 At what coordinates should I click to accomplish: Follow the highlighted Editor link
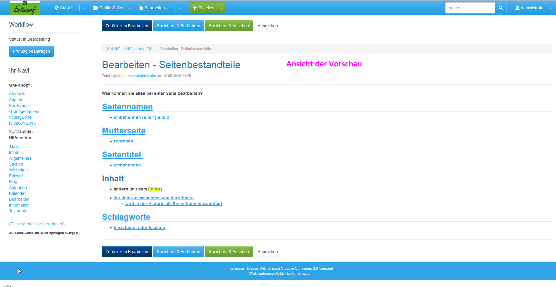[154, 189]
